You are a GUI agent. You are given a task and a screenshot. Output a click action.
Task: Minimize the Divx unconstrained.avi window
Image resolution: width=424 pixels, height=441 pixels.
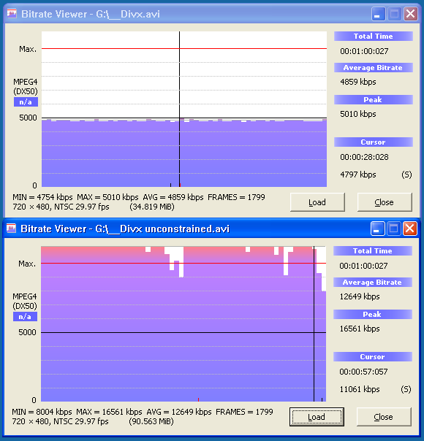pos(377,229)
